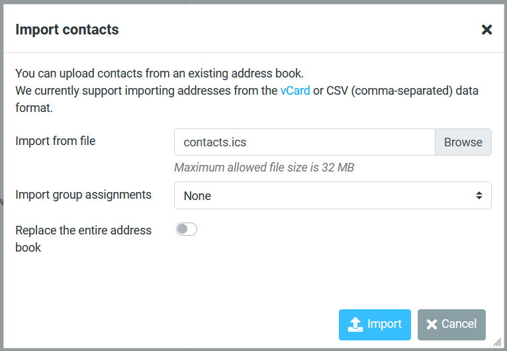Click the upload icon on Import button
Screen dimensions: 507x351
355,325
